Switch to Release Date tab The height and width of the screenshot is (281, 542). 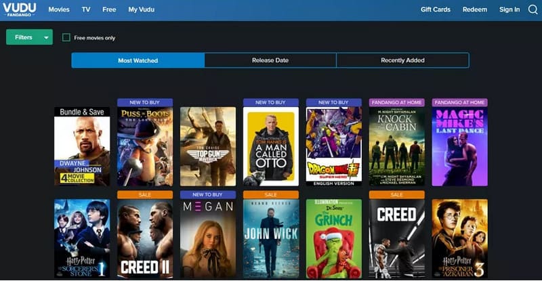tap(270, 60)
